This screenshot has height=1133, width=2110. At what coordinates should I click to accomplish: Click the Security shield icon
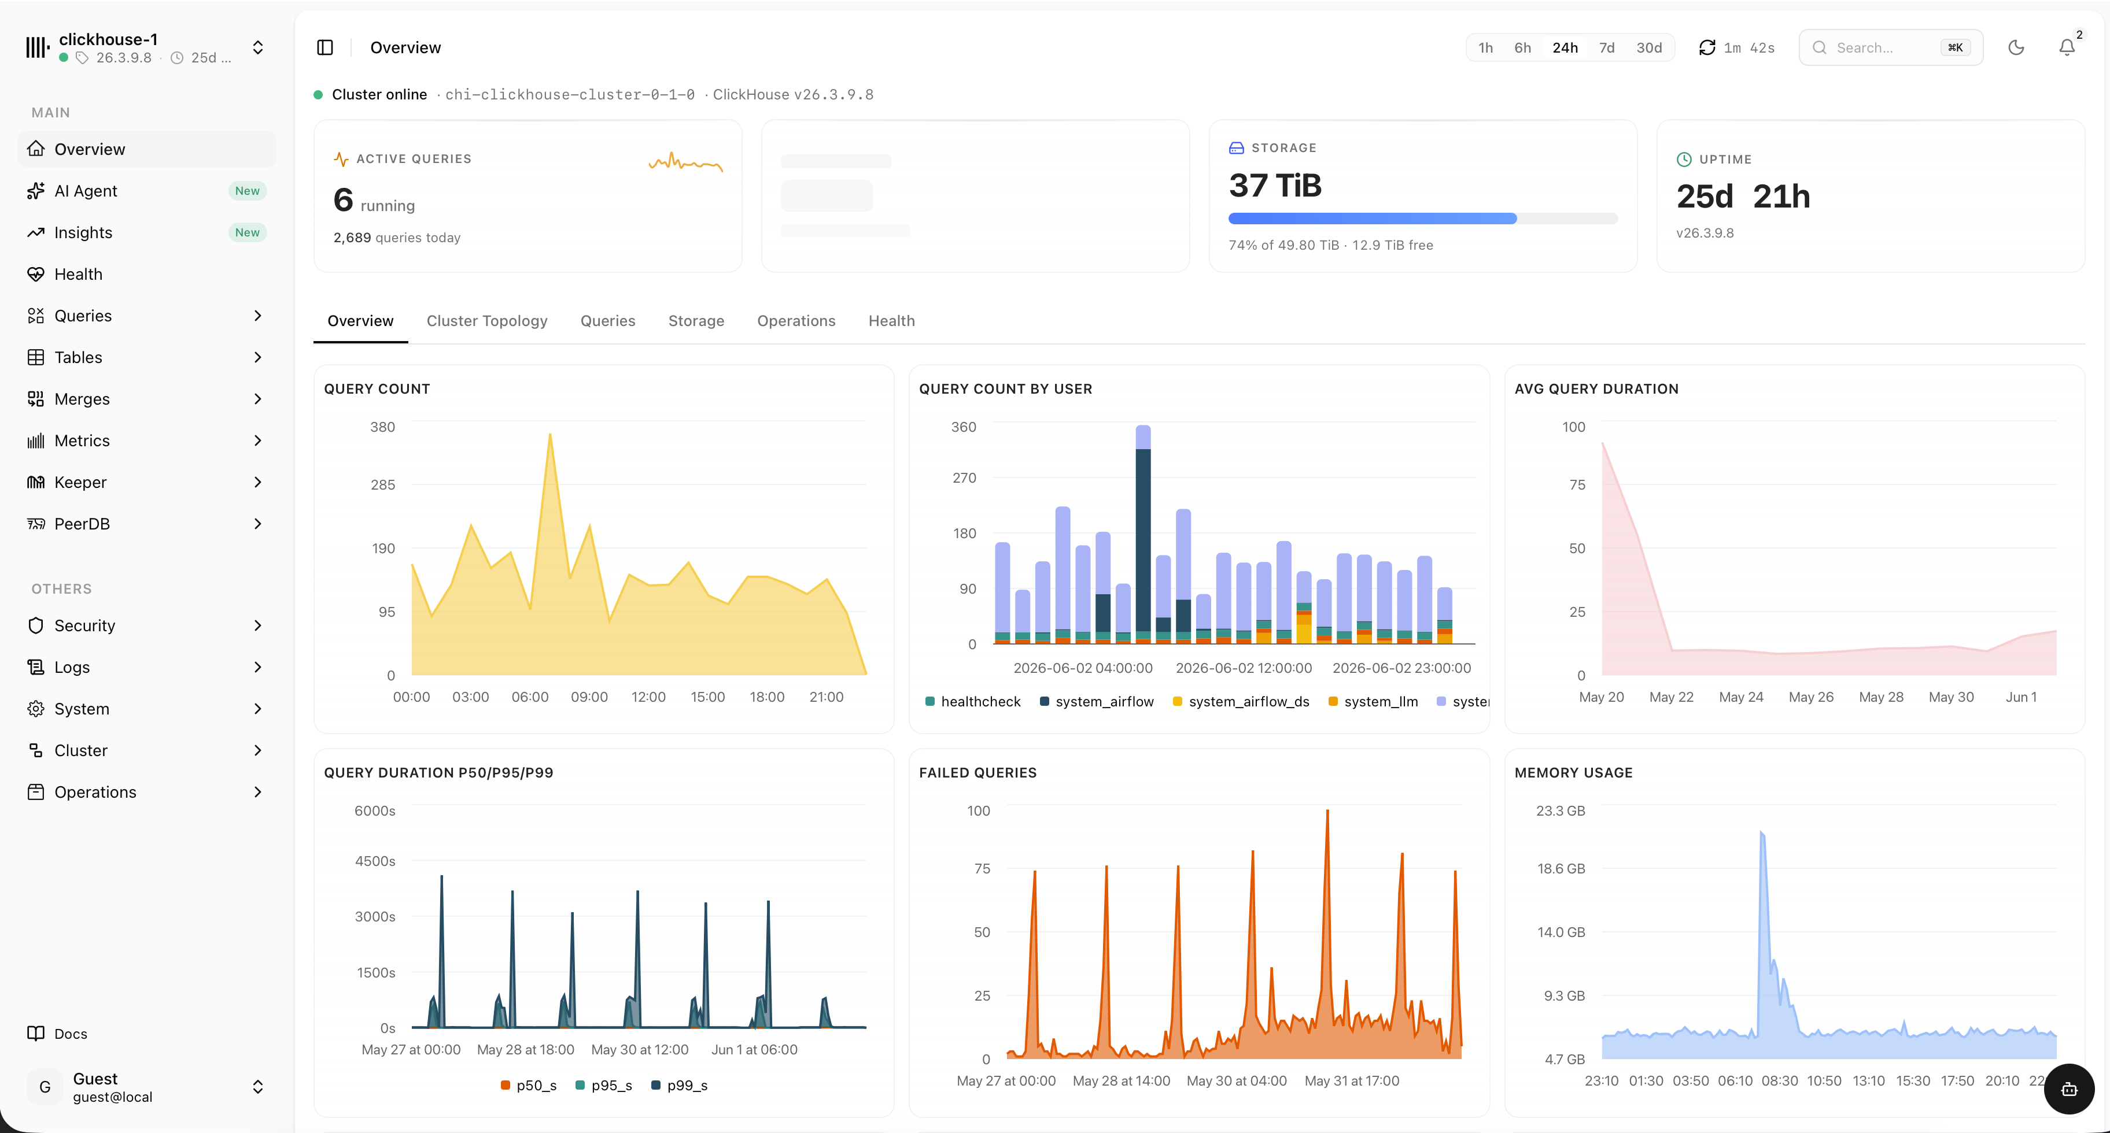(36, 625)
